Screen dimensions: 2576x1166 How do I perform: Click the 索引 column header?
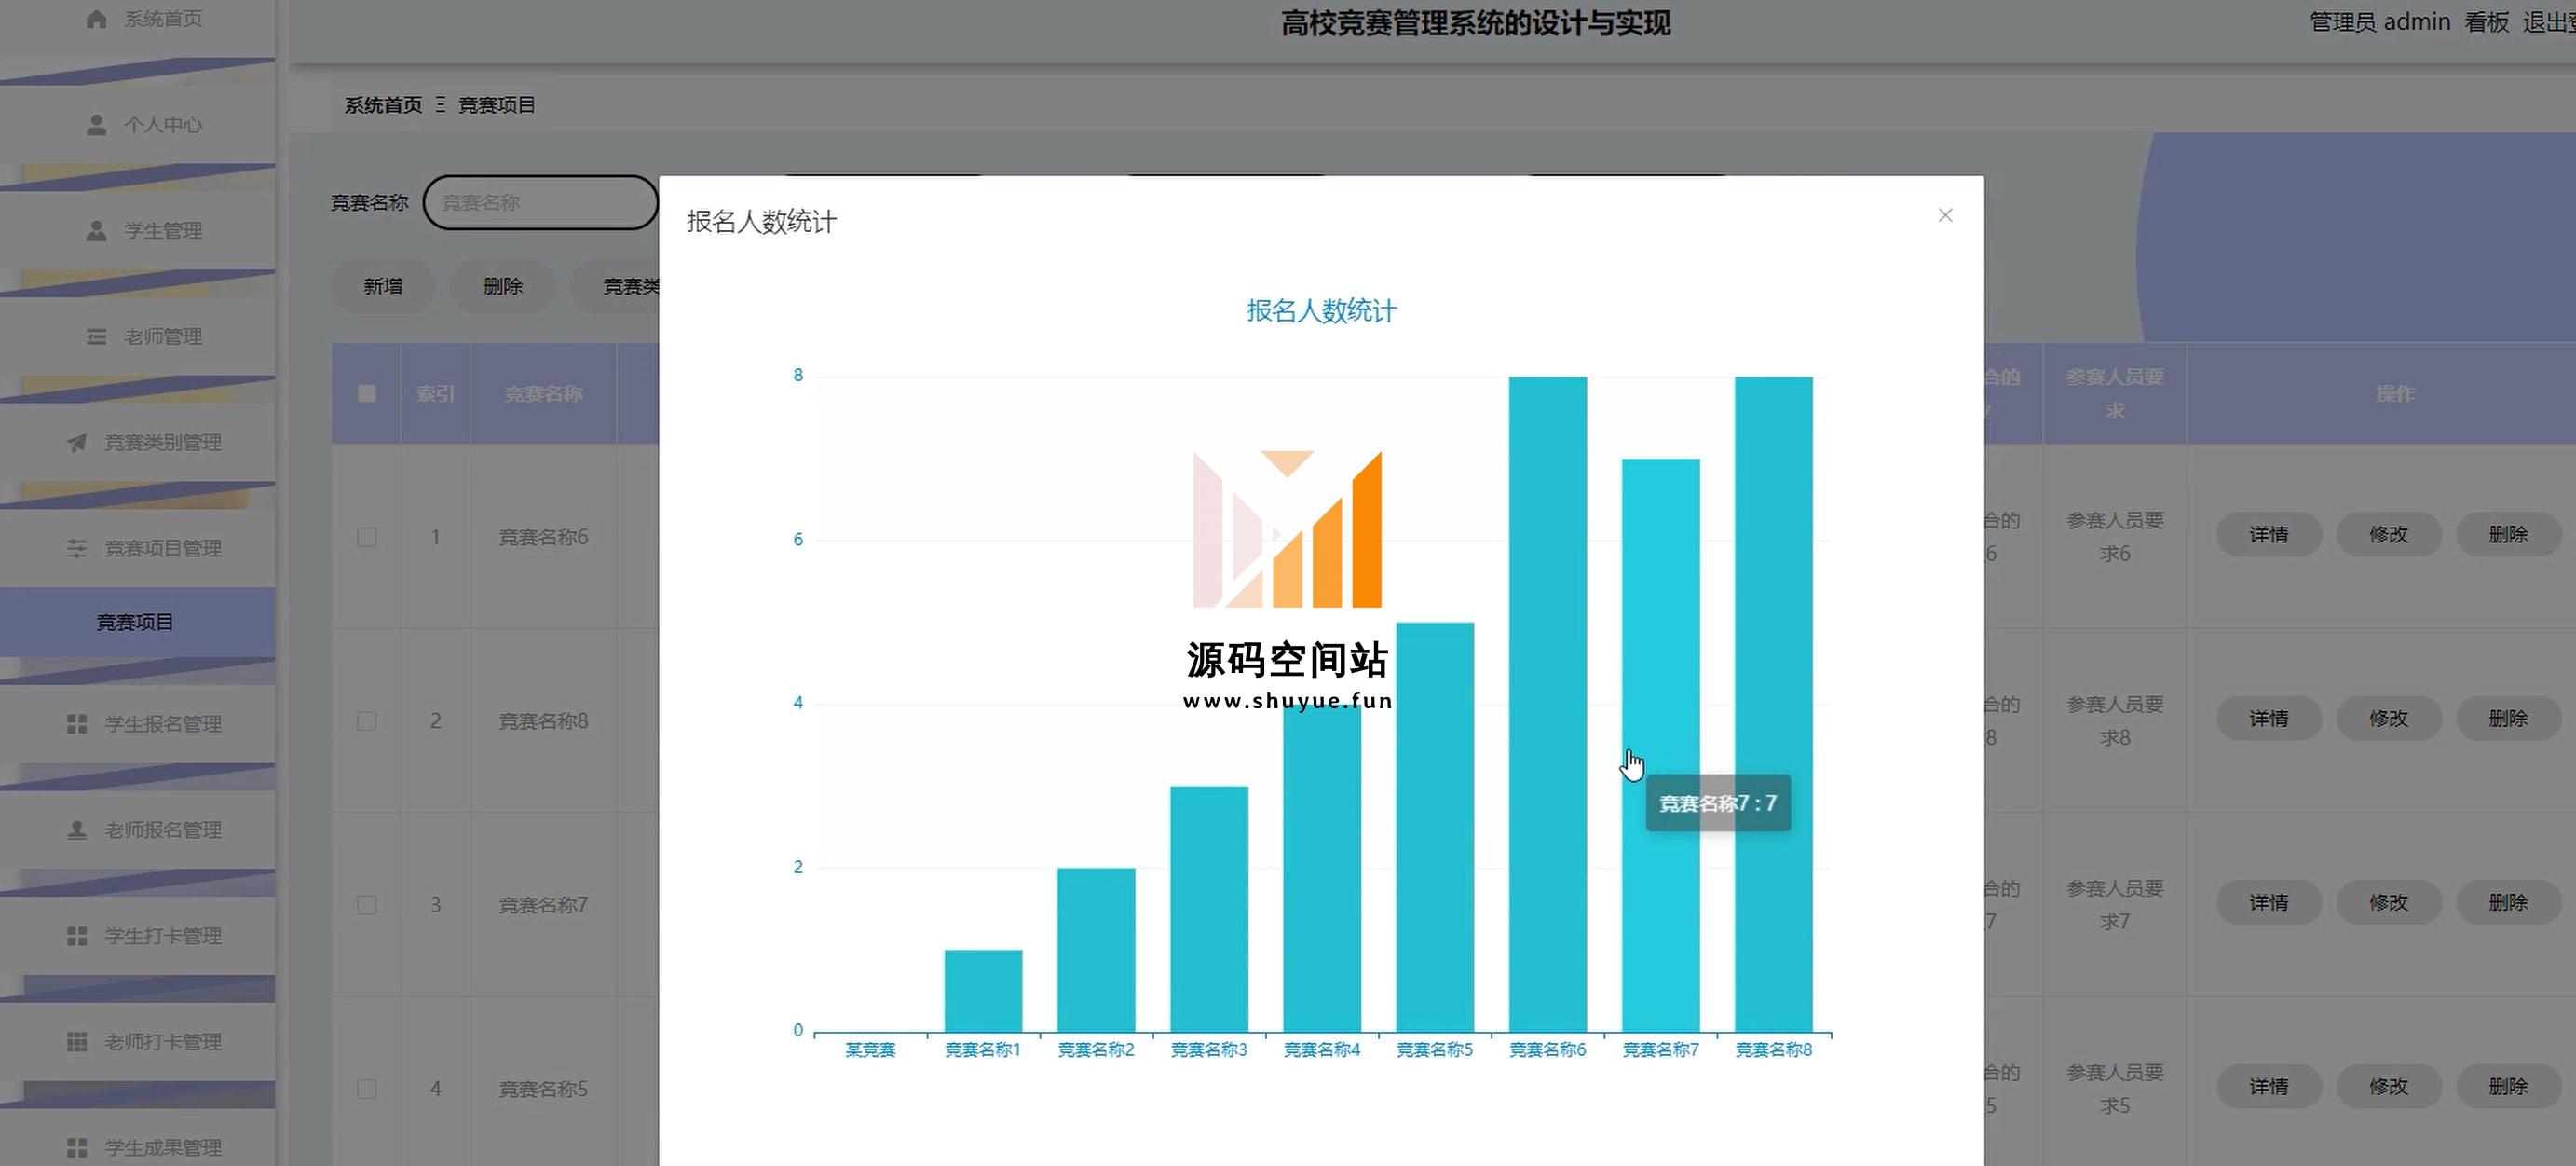[x=435, y=394]
